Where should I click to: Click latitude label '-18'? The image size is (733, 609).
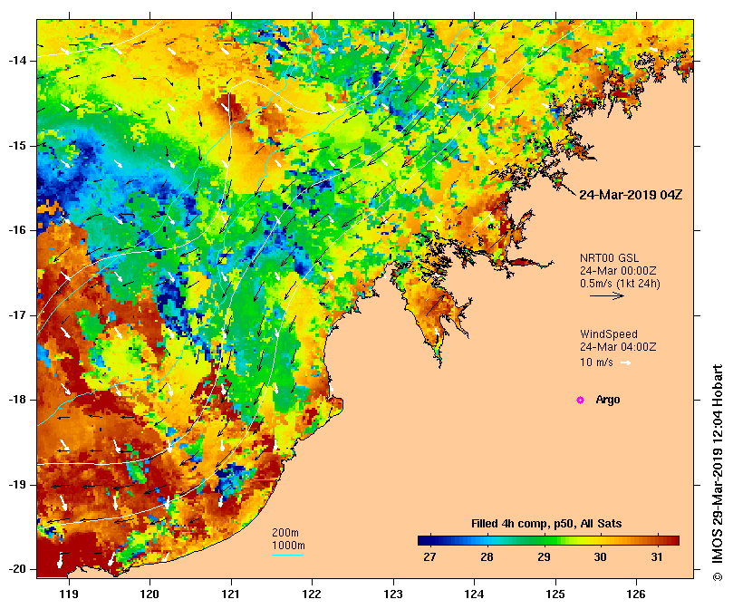[x=18, y=400]
